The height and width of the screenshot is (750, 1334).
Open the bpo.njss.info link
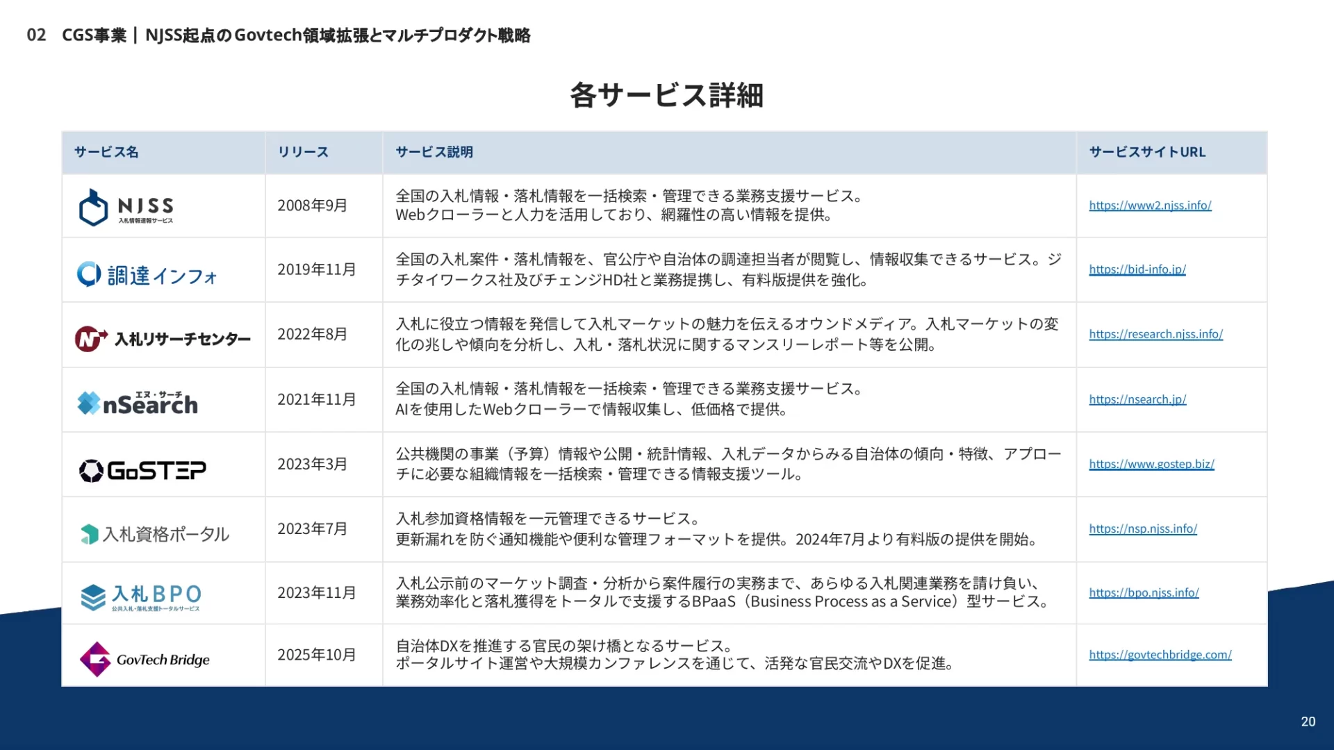coord(1144,592)
